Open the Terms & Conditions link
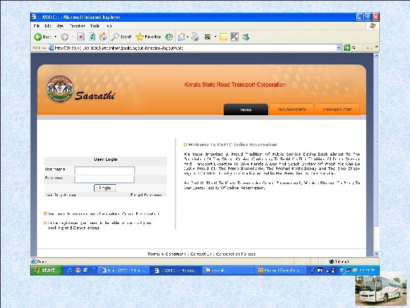This screenshot has width=410, height=308. coord(166,254)
